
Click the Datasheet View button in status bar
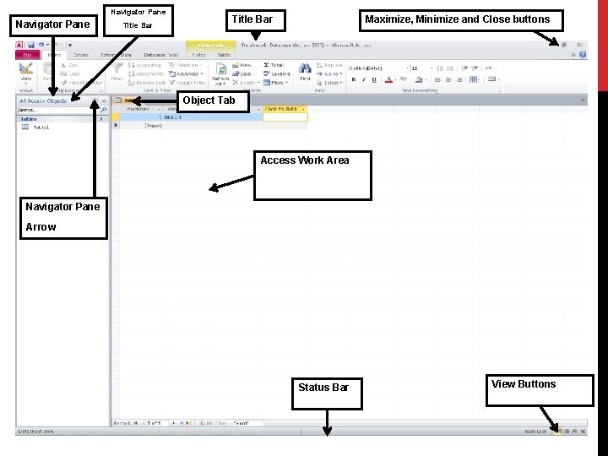point(557,432)
